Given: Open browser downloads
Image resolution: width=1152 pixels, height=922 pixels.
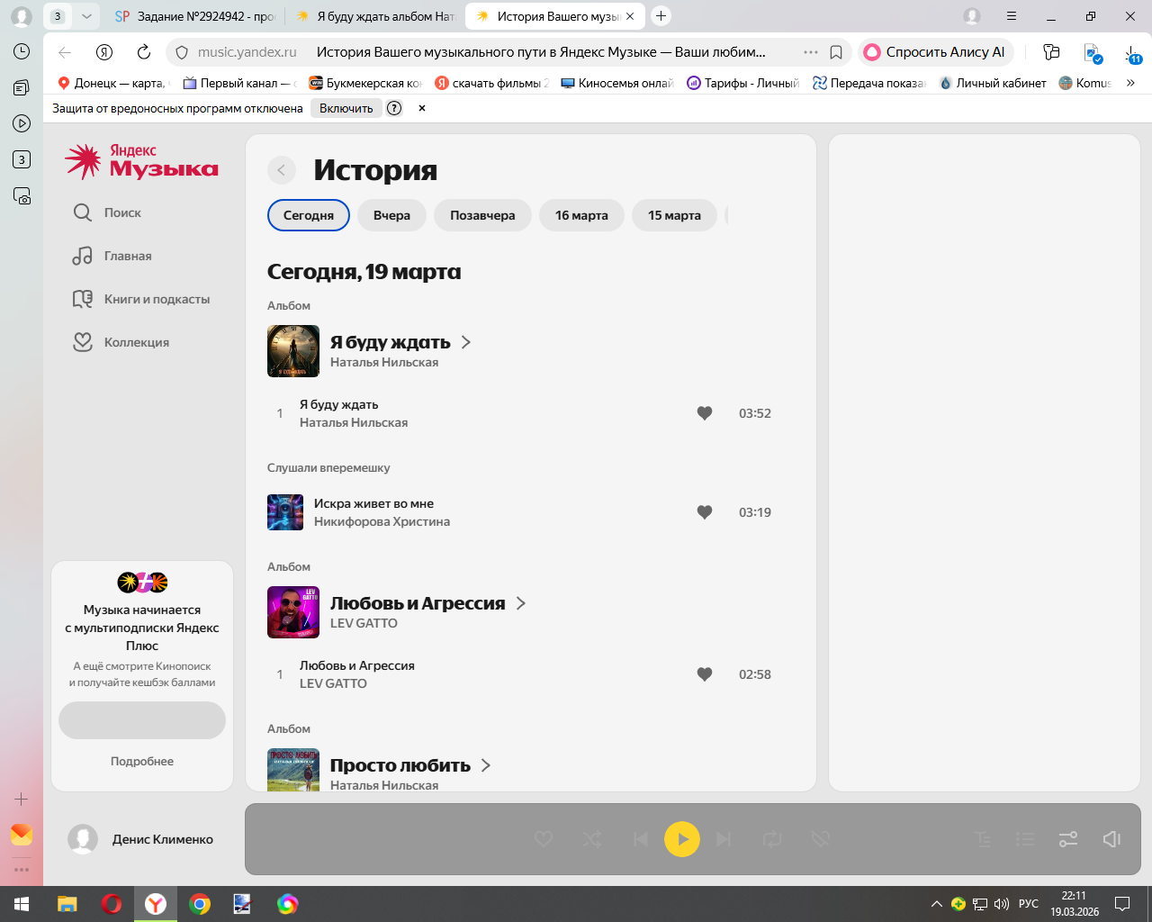Looking at the screenshot, I should click(1133, 53).
